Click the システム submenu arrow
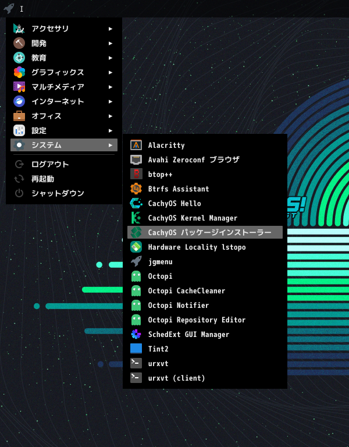 (111, 145)
